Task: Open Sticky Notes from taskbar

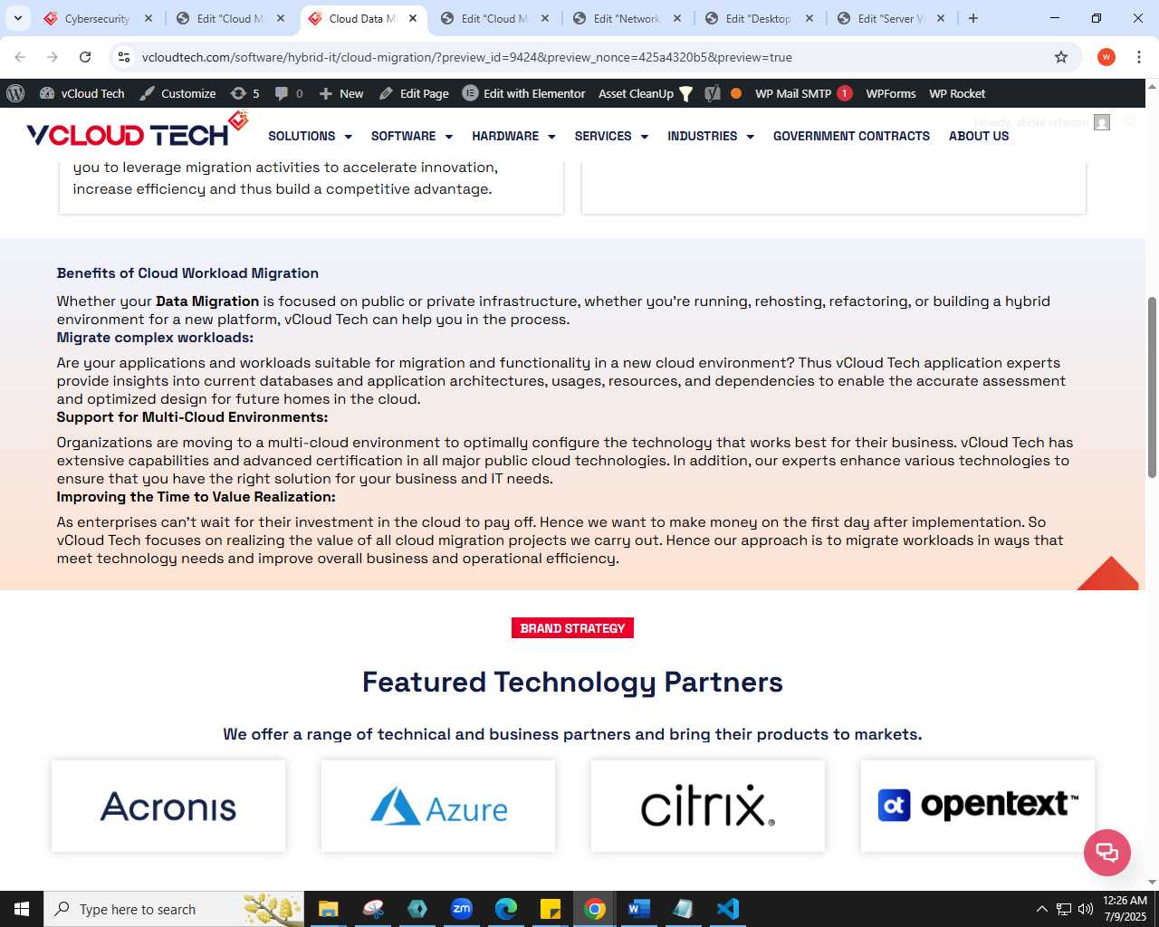Action: 551,909
